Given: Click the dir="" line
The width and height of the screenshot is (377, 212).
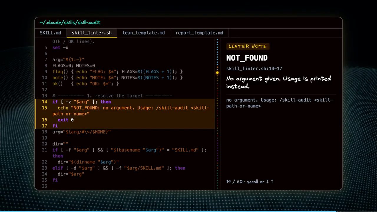Looking at the screenshot, I should tap(60, 144).
